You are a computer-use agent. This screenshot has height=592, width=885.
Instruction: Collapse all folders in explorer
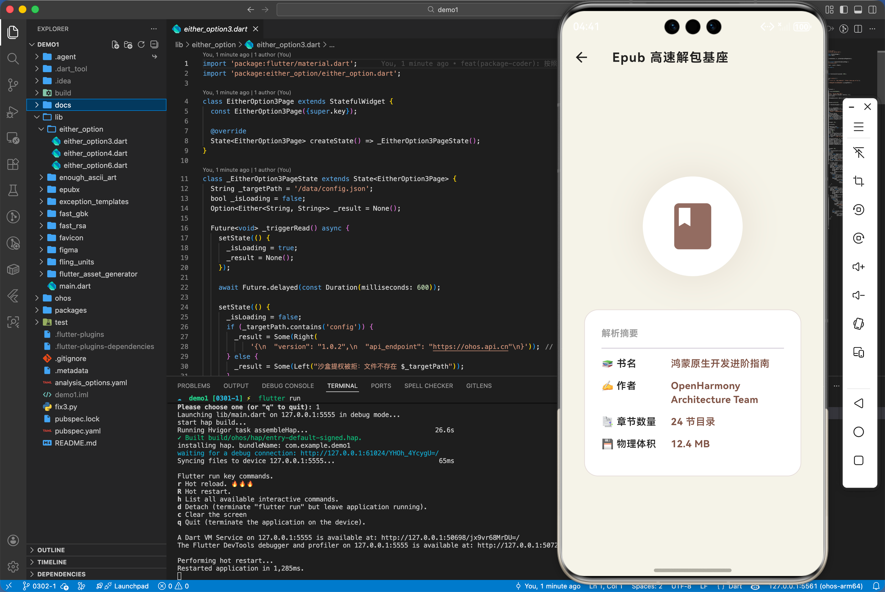(x=154, y=44)
